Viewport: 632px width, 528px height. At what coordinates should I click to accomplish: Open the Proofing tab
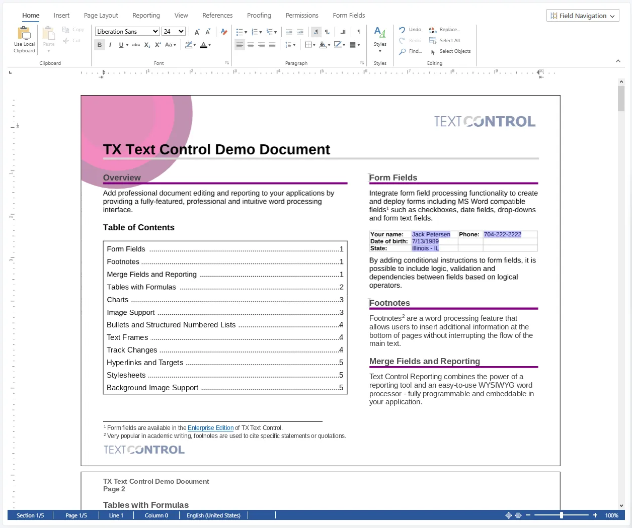(x=259, y=16)
